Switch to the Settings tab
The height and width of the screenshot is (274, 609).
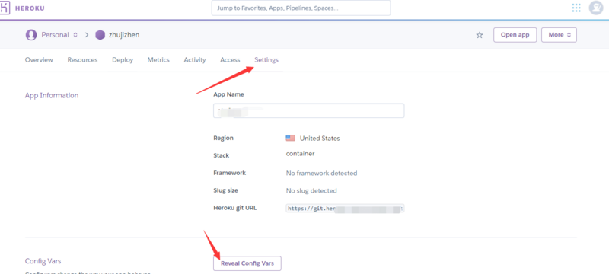coord(266,60)
